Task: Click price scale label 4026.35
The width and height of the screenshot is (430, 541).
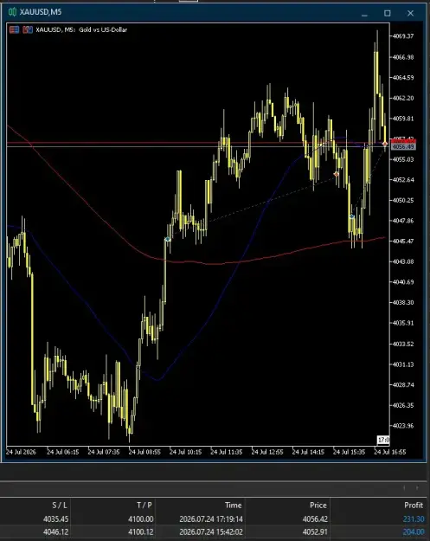Action: pos(403,405)
